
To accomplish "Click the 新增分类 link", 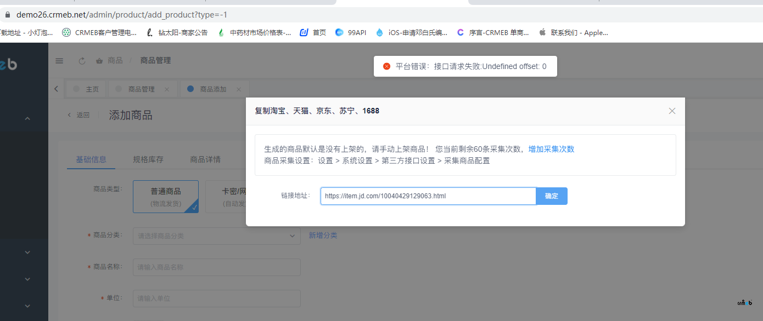I will click(x=323, y=236).
